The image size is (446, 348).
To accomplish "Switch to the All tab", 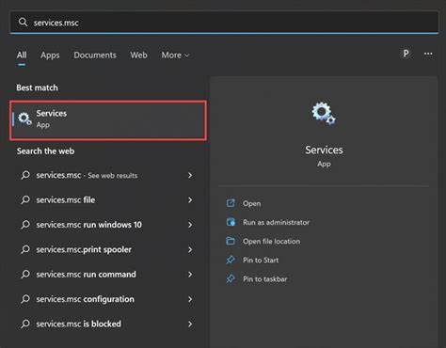I will point(22,55).
